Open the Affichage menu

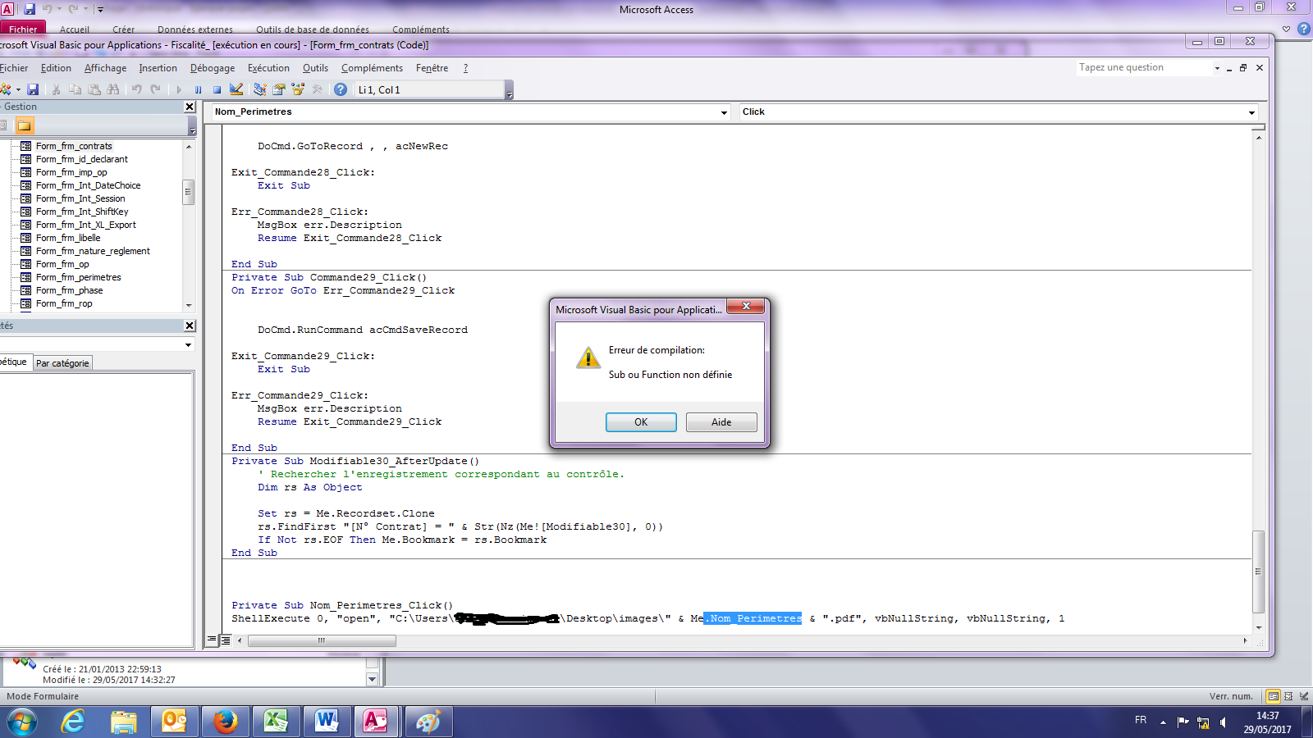(x=105, y=68)
